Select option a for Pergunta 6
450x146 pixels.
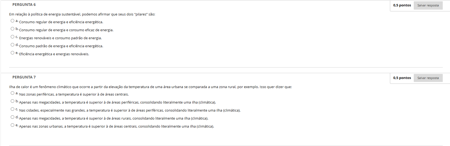coord(13,21)
